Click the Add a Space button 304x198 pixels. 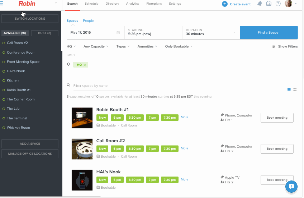tap(30, 144)
